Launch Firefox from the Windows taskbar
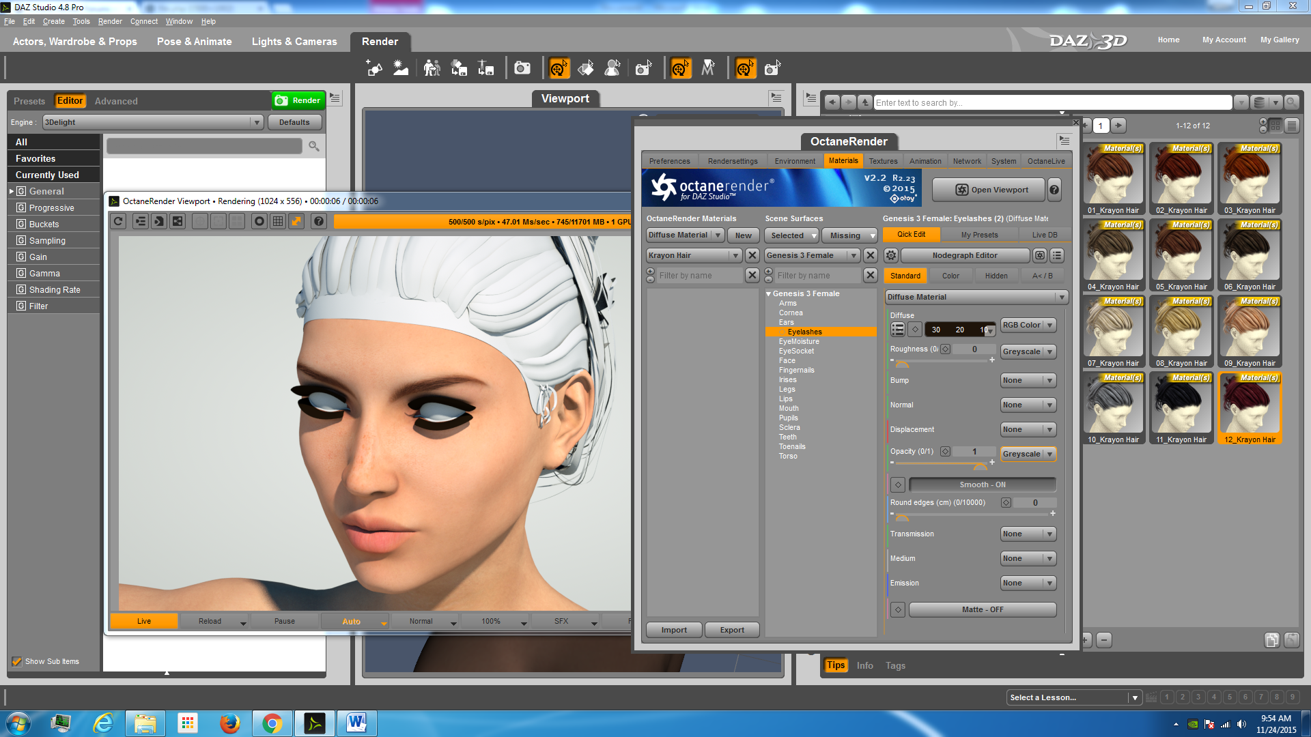This screenshot has width=1311, height=737. pos(229,723)
